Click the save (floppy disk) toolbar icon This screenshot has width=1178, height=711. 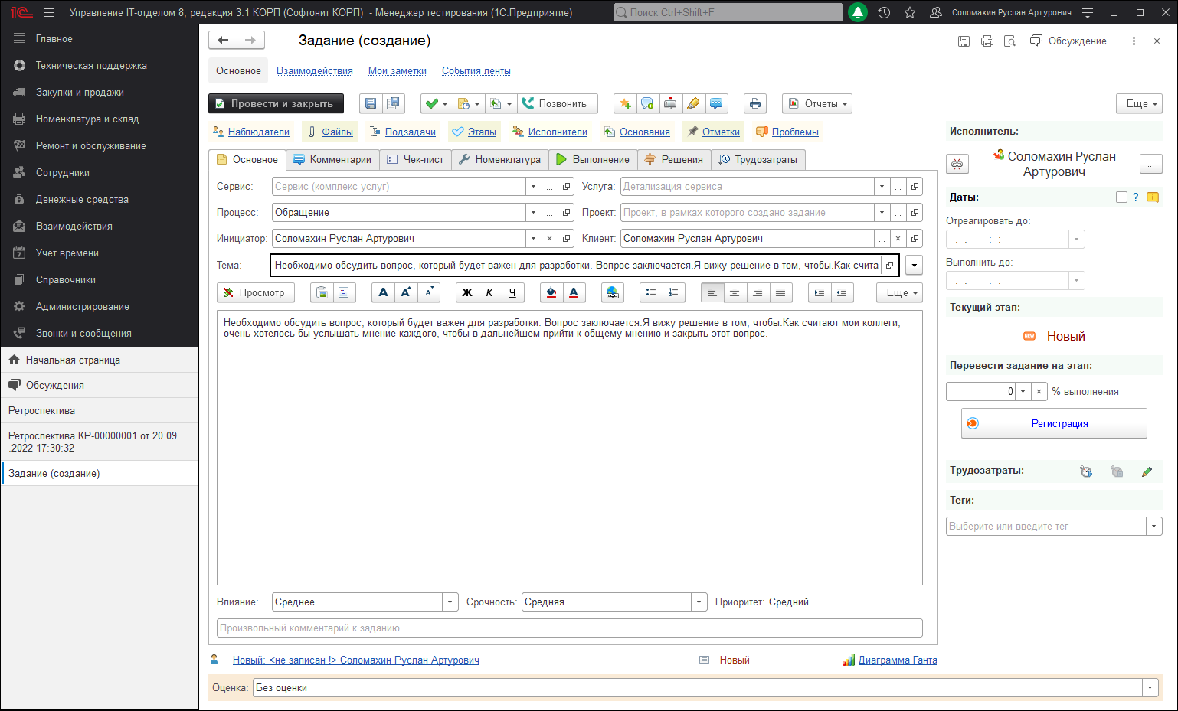[x=371, y=104]
